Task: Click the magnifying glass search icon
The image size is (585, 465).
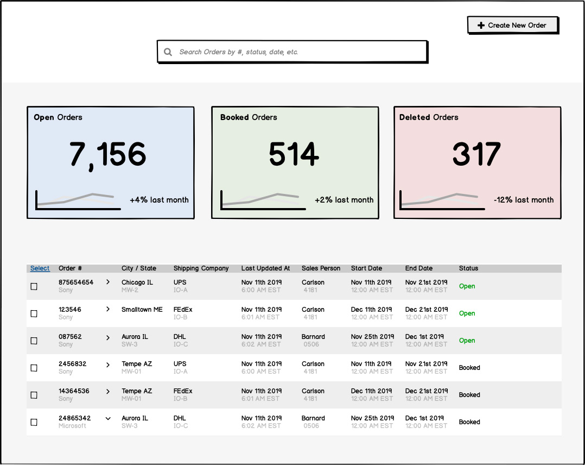Action: [x=168, y=52]
